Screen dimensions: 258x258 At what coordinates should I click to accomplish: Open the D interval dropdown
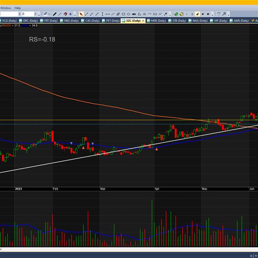35,14
